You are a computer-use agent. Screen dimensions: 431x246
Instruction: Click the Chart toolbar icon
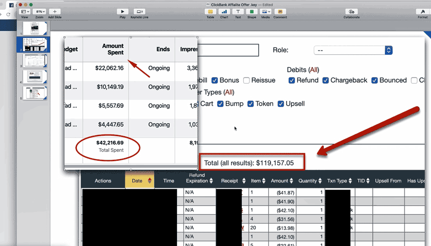coord(224,12)
